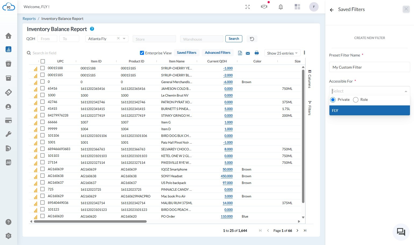Jump to last page arrow
Viewport: 414px width, 245px height.
(305, 230)
